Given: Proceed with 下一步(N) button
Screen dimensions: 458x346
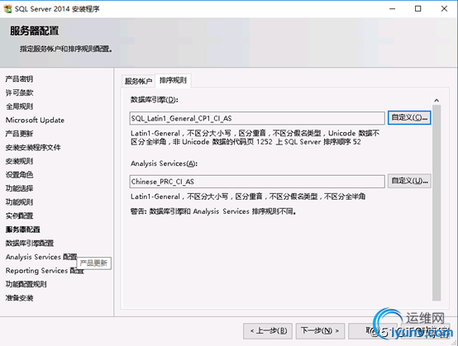Looking at the screenshot, I should pos(320,331).
